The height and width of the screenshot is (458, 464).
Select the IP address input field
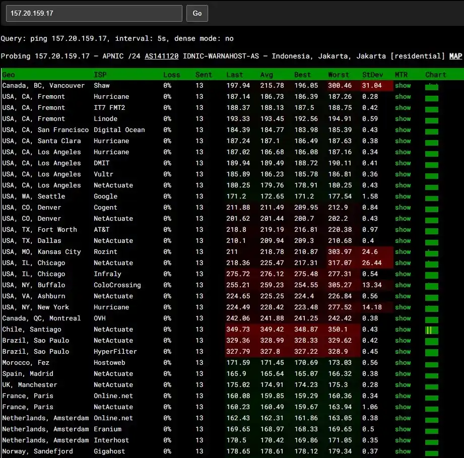pyautogui.click(x=94, y=13)
